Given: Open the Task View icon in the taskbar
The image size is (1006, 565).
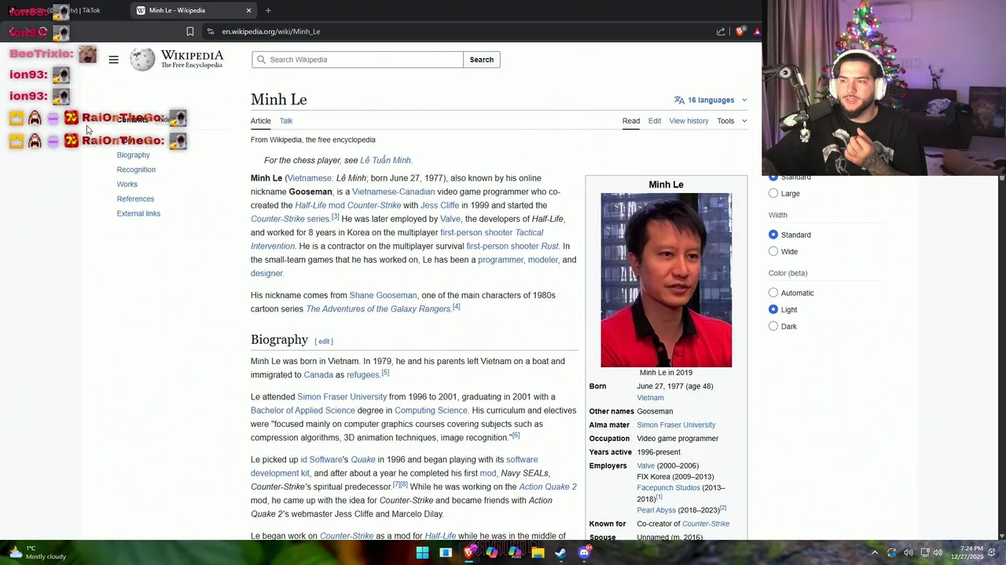Looking at the screenshot, I should click(446, 552).
